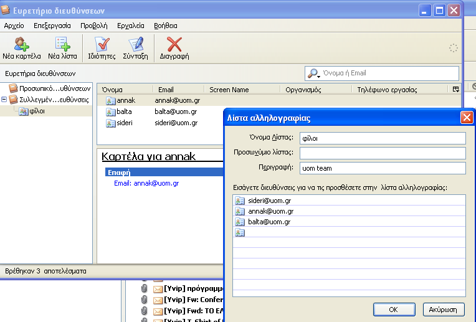Viewport: 476px width, 322px height.
Task: Maximize the Ευρετήριο διευθύνσεων window
Action: (439, 11)
